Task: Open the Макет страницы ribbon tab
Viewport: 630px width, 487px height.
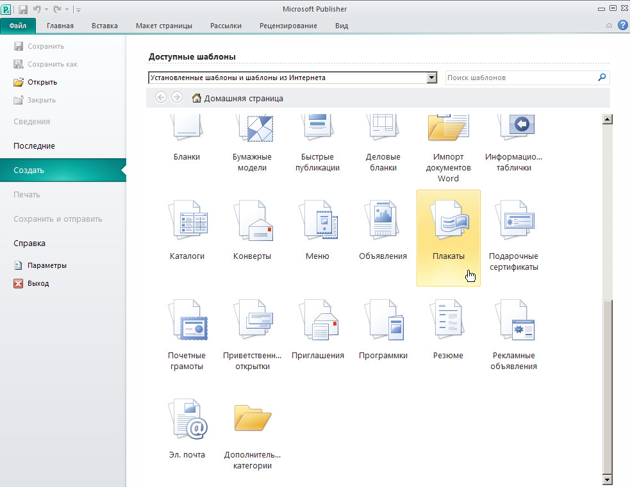Action: click(x=164, y=26)
